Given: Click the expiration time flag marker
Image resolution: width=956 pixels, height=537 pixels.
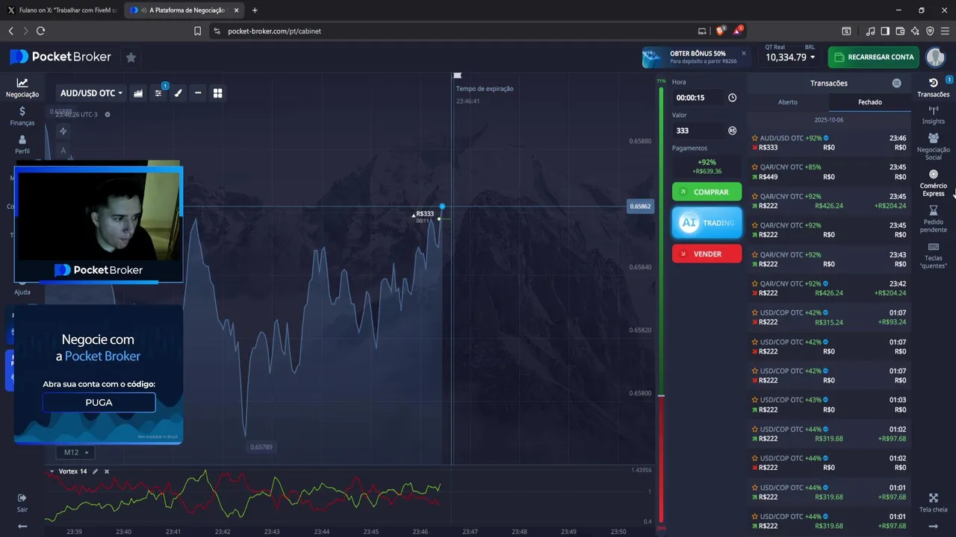Looking at the screenshot, I should (458, 75).
